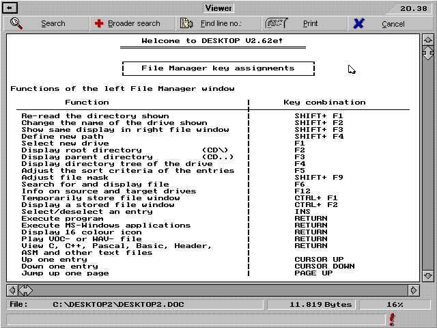Click the file path C:\DESKTOP2\DESKTOP2.DOC
437x328 pixels.
(x=118, y=304)
